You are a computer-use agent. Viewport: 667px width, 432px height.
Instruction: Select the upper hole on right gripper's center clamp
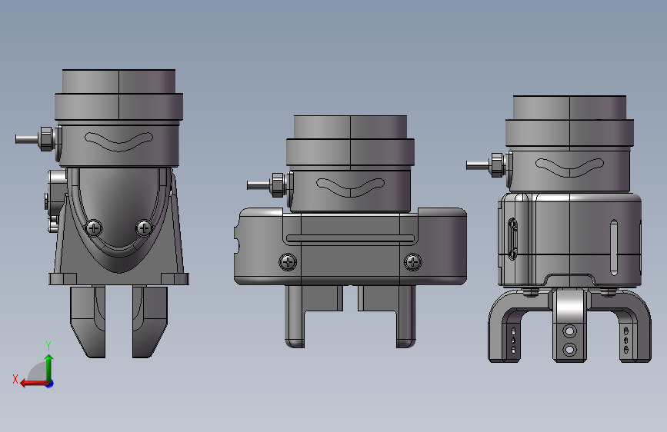click(569, 331)
